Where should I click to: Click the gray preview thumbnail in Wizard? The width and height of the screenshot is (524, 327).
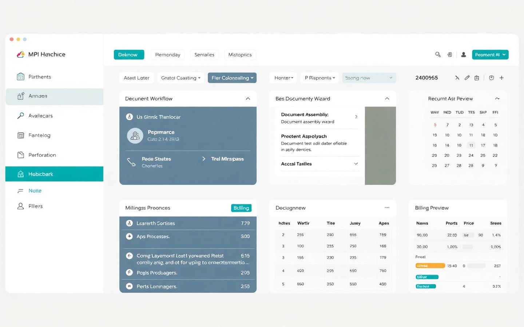pos(380,146)
